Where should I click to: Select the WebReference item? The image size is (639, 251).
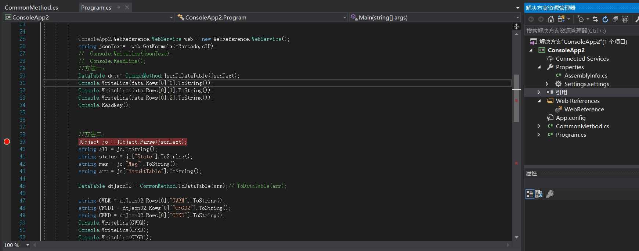[584, 110]
